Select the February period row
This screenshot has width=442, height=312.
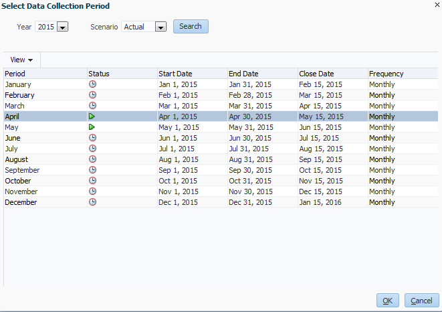(20, 95)
